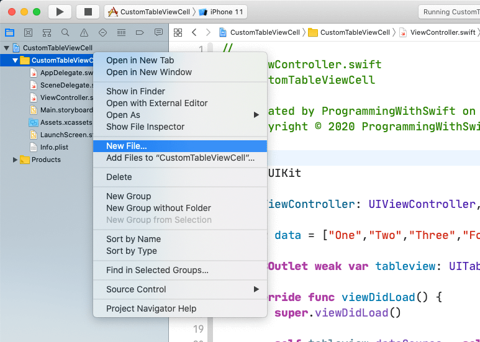Image resolution: width=480 pixels, height=342 pixels.
Task: Run the project with the Play button
Action: 60,12
